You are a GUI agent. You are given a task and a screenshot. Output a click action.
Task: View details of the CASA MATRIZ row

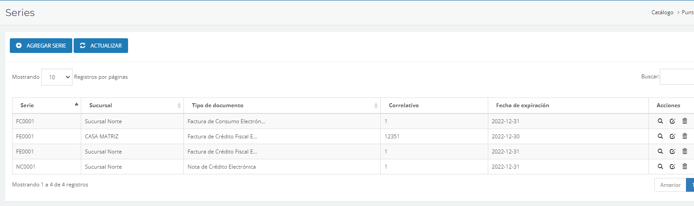coord(660,136)
